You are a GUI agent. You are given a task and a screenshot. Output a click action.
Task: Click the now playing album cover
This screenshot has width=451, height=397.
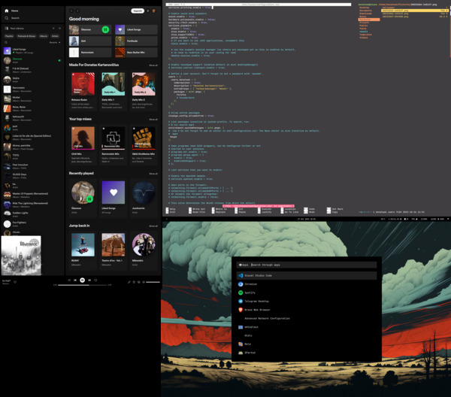tap(21, 256)
